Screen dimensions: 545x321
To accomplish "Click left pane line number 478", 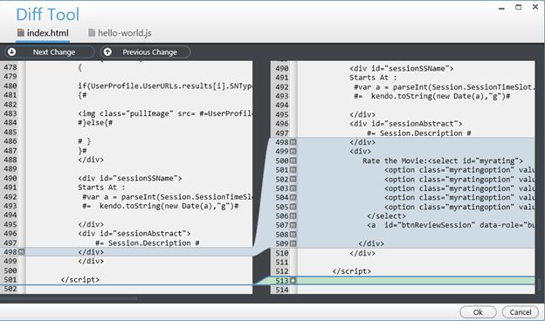I will (x=10, y=67).
